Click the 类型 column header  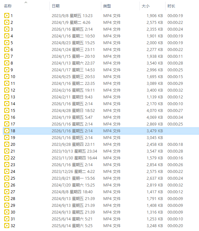click(x=107, y=6)
